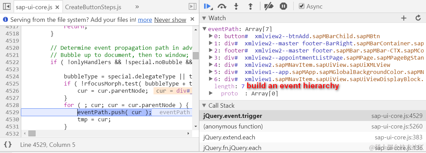Select jQuery.fn.jQuery.each stack frame
The height and width of the screenshot is (153, 426).
(x=312, y=148)
